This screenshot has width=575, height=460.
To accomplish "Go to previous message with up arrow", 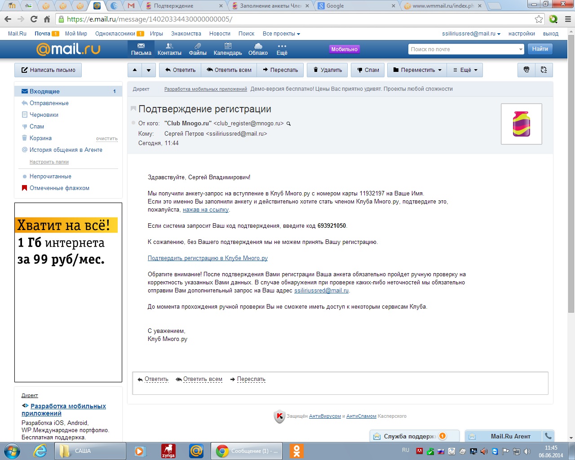I will click(x=135, y=70).
